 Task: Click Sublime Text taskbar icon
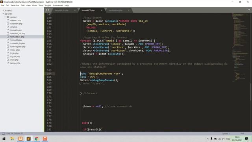[x=29, y=138]
